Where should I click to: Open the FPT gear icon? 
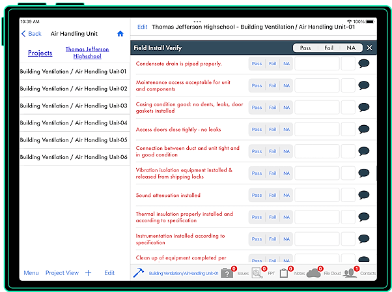click(257, 273)
